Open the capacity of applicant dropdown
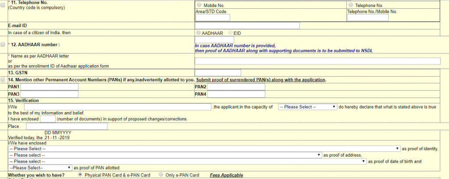The width and height of the screenshot is (449, 179). tap(307, 107)
